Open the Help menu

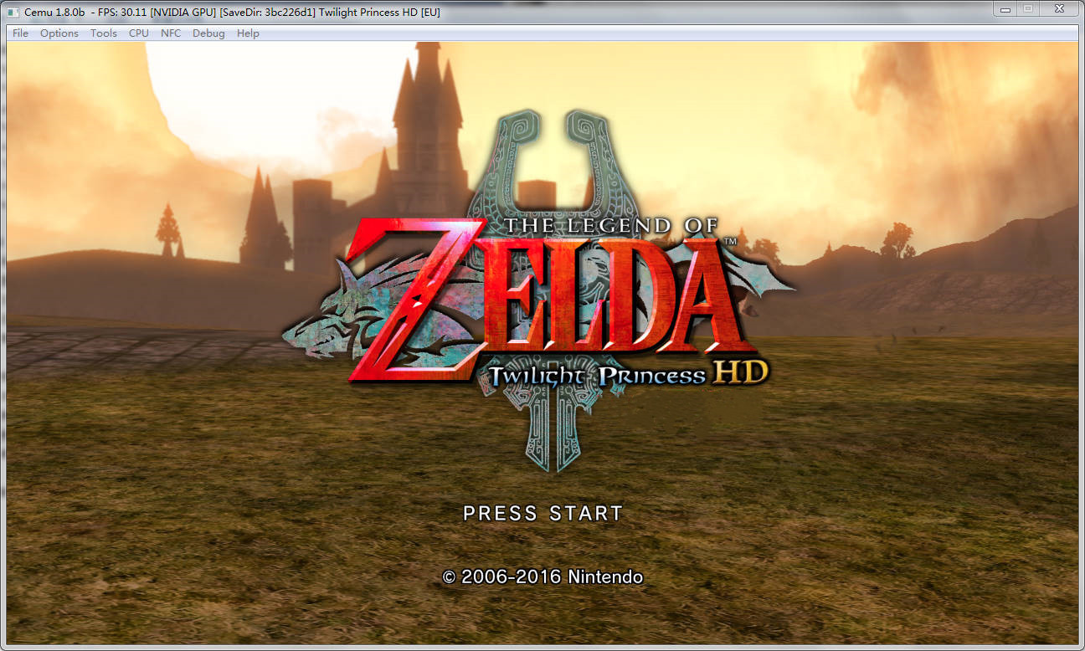coord(248,33)
